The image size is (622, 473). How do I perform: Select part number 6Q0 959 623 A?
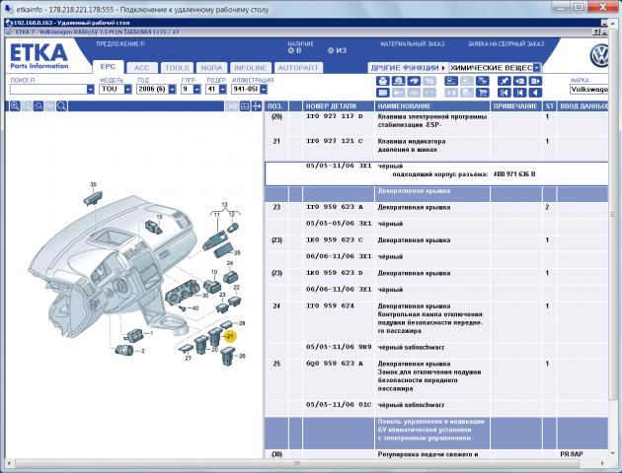pyautogui.click(x=334, y=364)
